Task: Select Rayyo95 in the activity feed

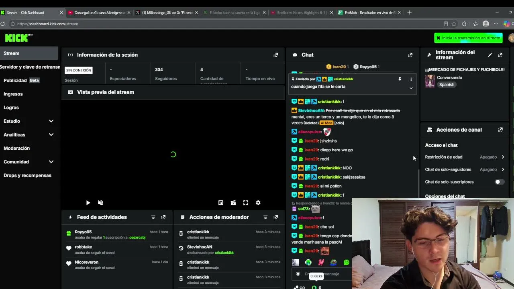Action: tap(83, 232)
